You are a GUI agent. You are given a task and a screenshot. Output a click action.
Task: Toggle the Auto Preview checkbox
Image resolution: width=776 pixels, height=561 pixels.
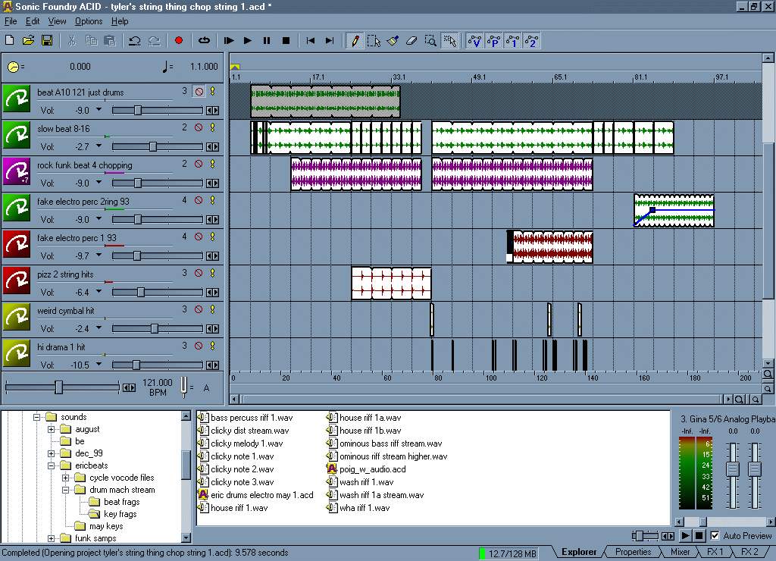tap(715, 535)
